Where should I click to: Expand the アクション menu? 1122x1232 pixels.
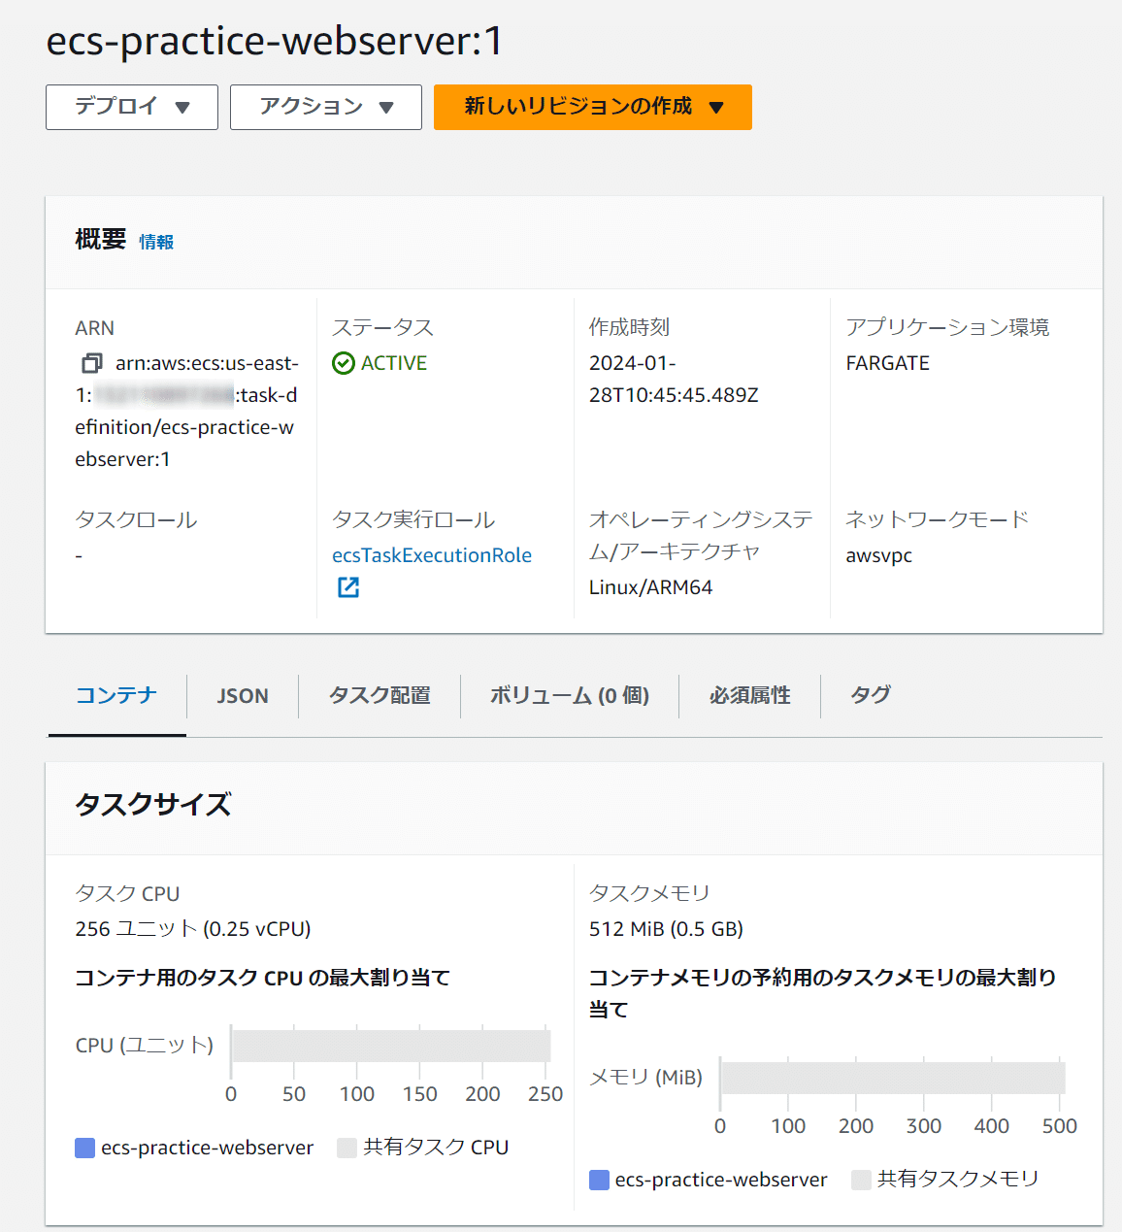(x=326, y=107)
